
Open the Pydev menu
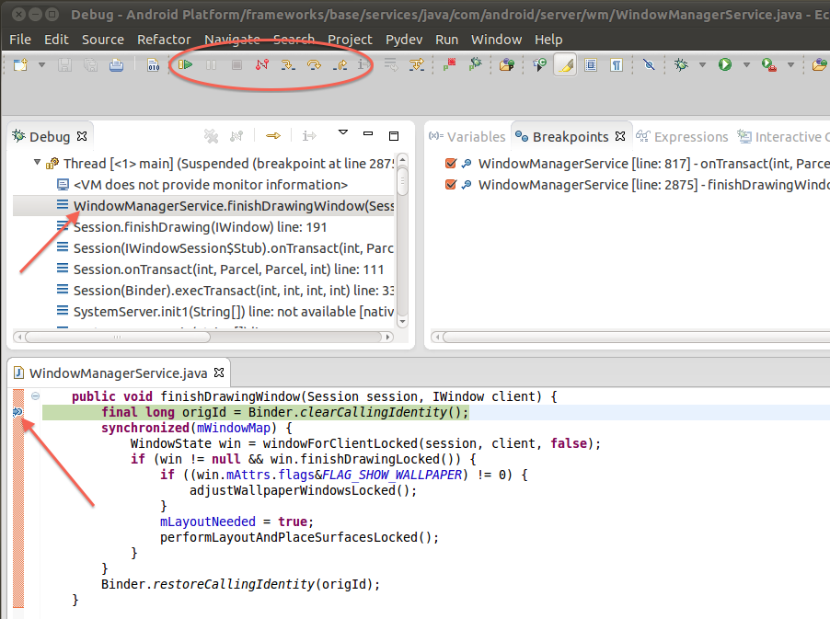[404, 40]
